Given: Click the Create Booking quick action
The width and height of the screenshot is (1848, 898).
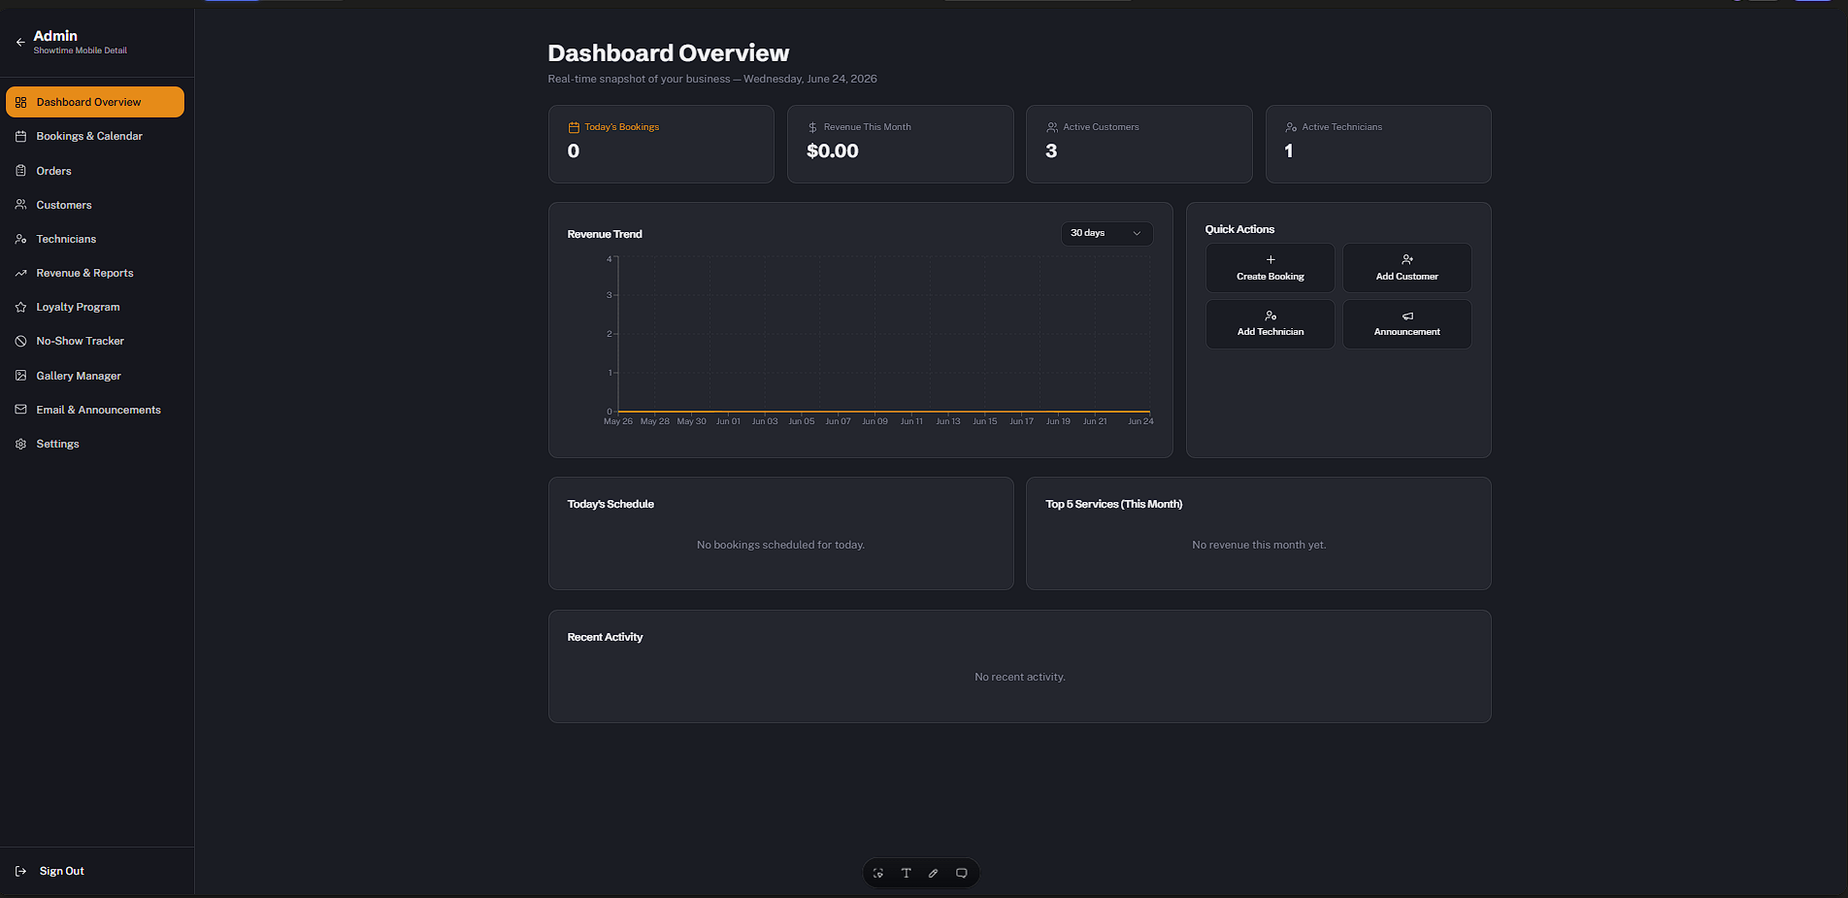Looking at the screenshot, I should pos(1270,268).
